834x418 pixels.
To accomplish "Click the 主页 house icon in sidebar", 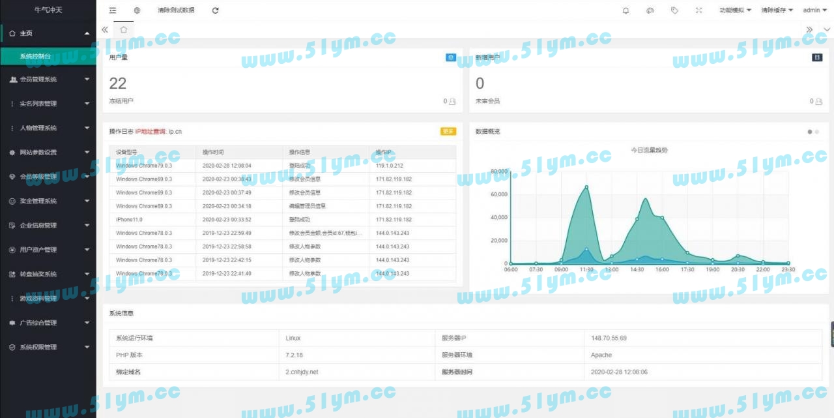I will click(x=12, y=33).
